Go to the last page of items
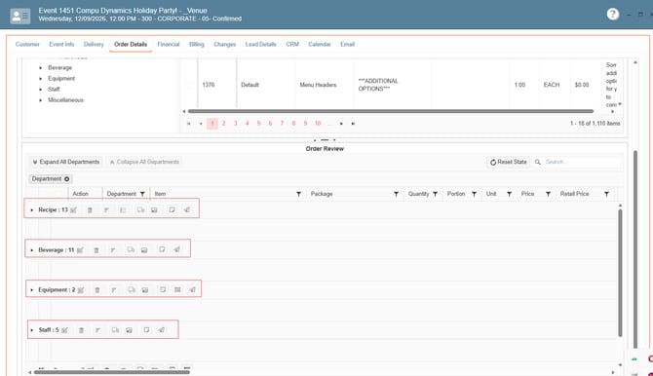The width and height of the screenshot is (653, 376). click(353, 124)
